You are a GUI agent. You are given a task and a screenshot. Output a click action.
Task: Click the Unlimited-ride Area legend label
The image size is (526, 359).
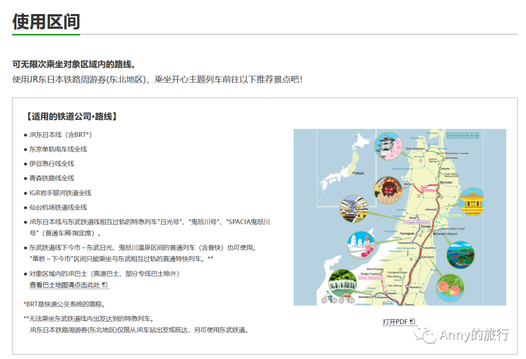click(x=463, y=135)
